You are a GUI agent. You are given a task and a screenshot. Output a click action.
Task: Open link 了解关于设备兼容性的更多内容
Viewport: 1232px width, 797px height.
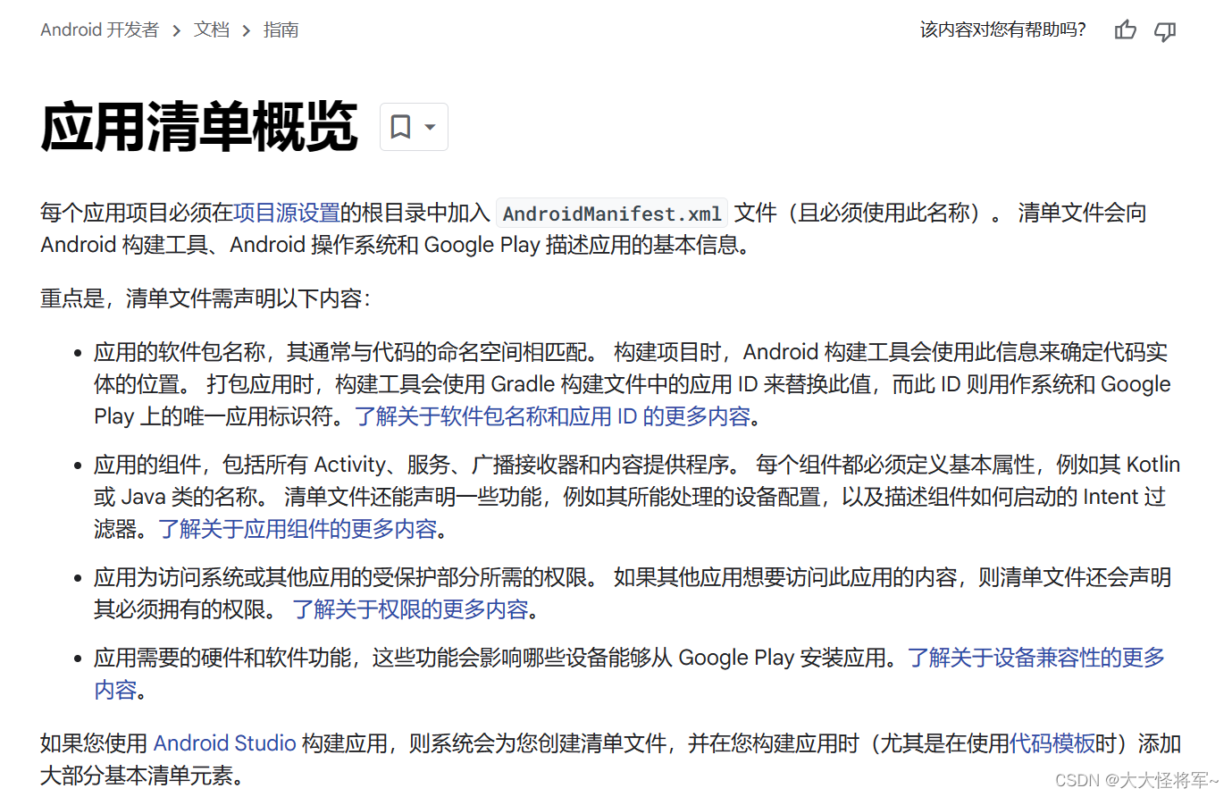(1036, 658)
